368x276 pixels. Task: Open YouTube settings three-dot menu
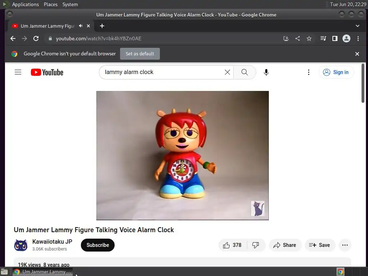(x=309, y=72)
